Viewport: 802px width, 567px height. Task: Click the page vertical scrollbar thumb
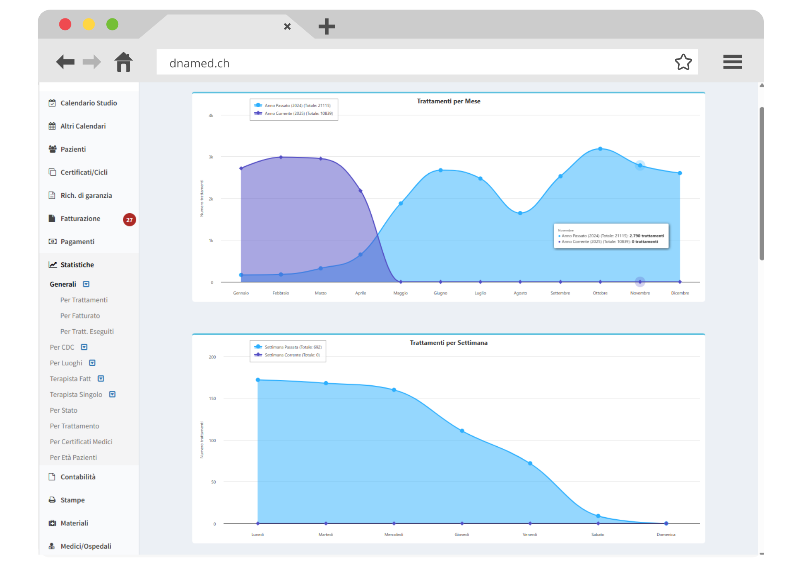(x=761, y=183)
